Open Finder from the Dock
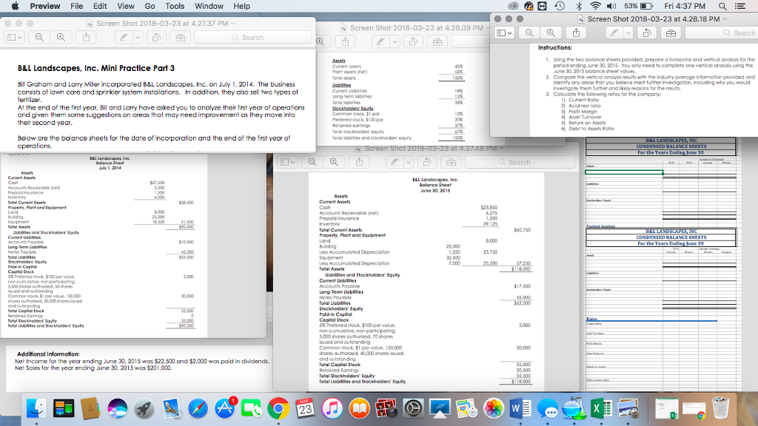758x426 pixels. pyautogui.click(x=36, y=408)
